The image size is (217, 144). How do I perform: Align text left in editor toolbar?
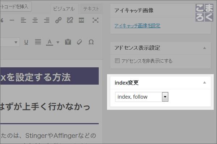pyautogui.click(x=24, y=20)
